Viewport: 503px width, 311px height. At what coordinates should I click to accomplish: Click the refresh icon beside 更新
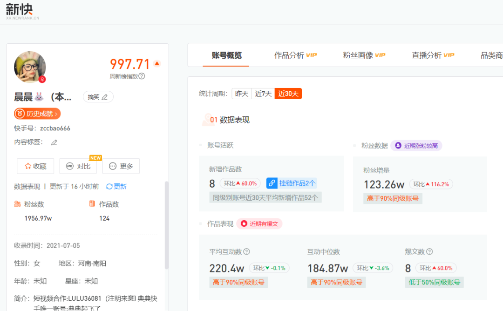(109, 187)
